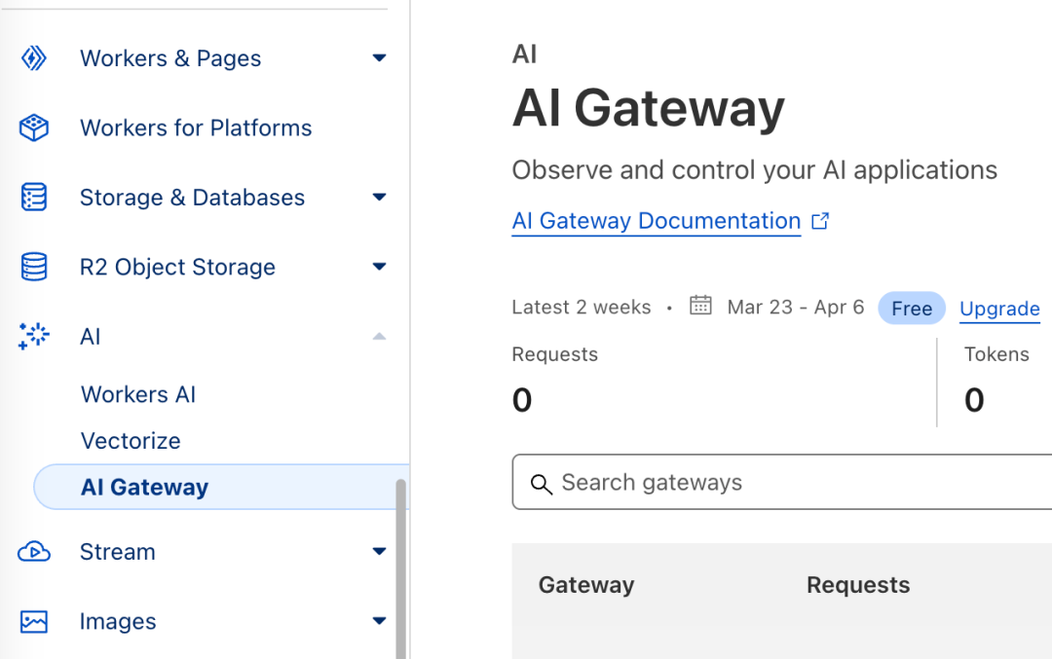
Task: Click the AI sparkle icon in sidebar
Action: pyautogui.click(x=33, y=336)
